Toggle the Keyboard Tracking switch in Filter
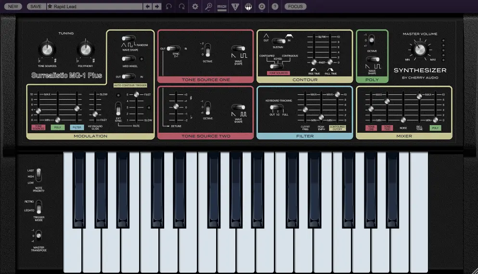This screenshot has height=274, width=478. [275, 107]
